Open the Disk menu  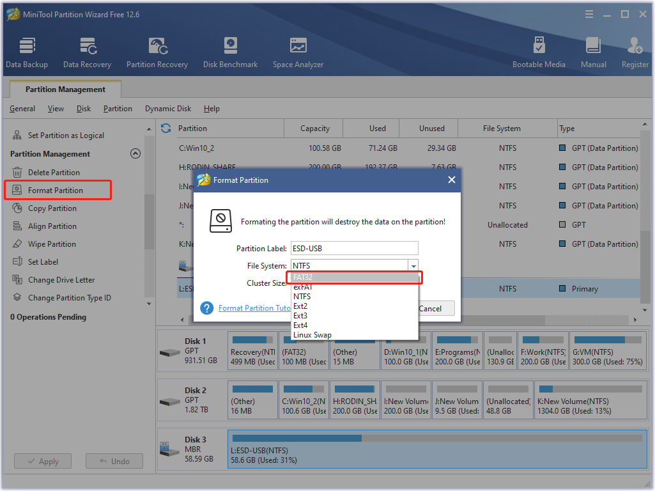point(84,109)
